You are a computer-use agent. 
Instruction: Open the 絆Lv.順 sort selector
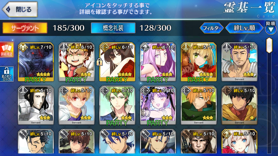pyautogui.click(x=244, y=28)
